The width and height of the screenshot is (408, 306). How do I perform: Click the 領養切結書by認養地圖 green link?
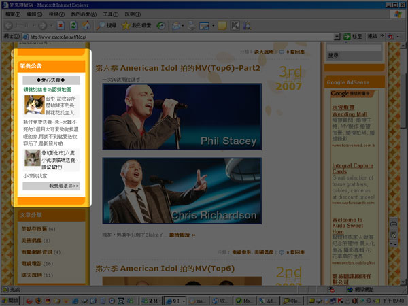(48, 90)
